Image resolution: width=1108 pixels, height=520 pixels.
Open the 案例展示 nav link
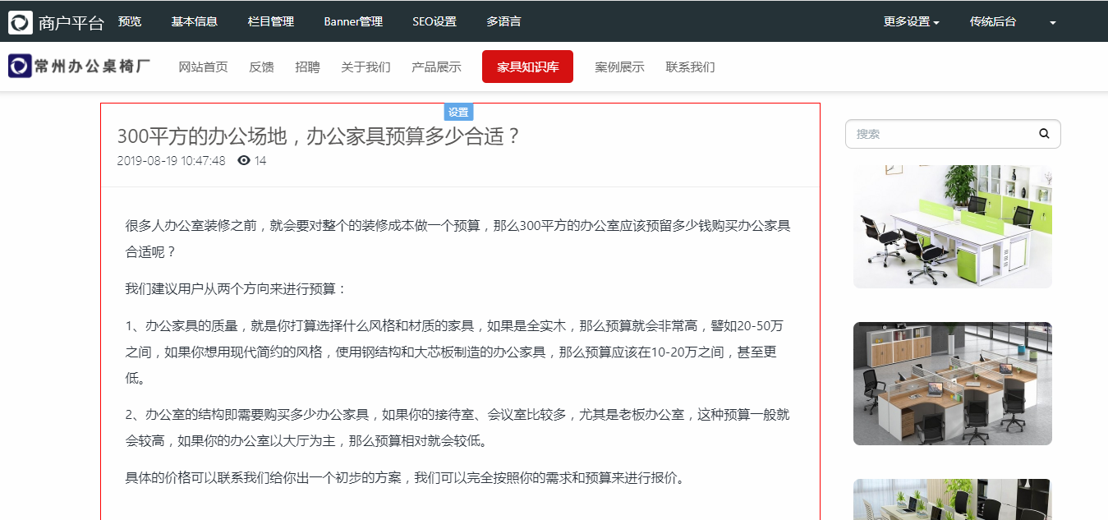tap(620, 67)
